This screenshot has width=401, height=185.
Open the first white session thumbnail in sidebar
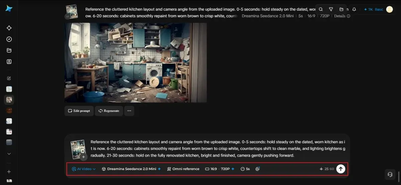tap(9, 89)
